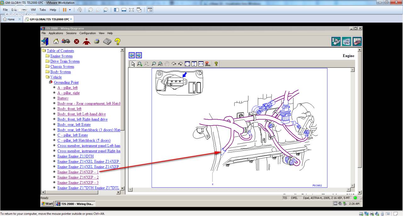Open the TIS File menu
The width and height of the screenshot is (403, 216).
(x=44, y=33)
